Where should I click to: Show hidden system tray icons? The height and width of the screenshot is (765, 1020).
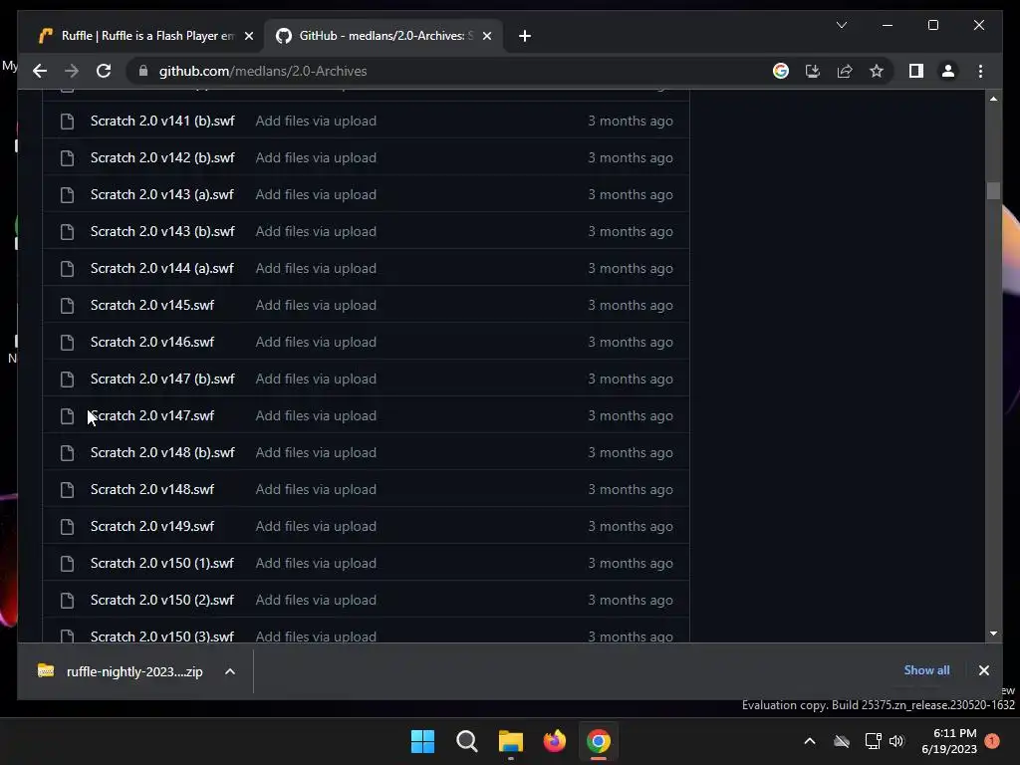pyautogui.click(x=810, y=741)
